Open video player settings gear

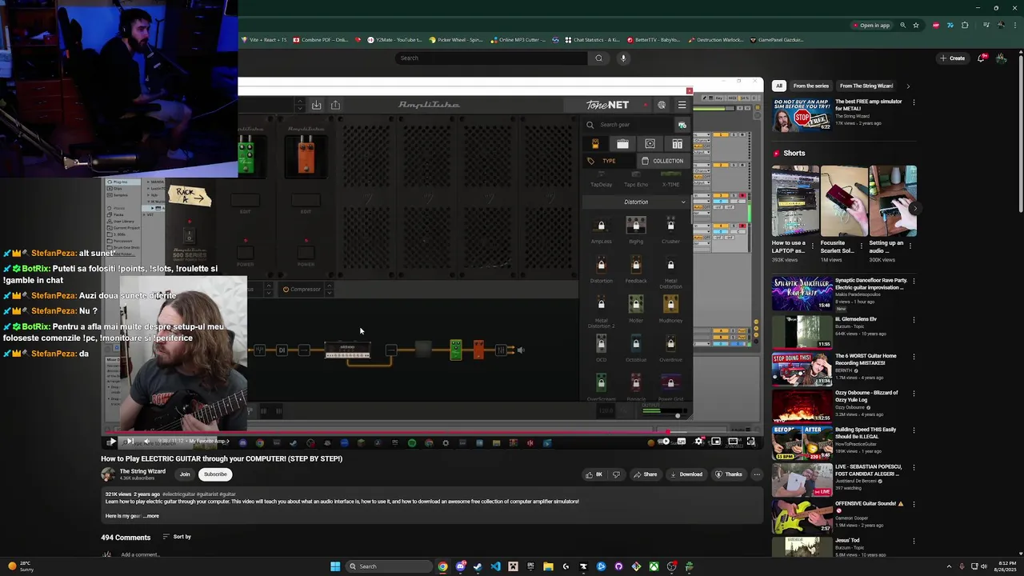698,442
